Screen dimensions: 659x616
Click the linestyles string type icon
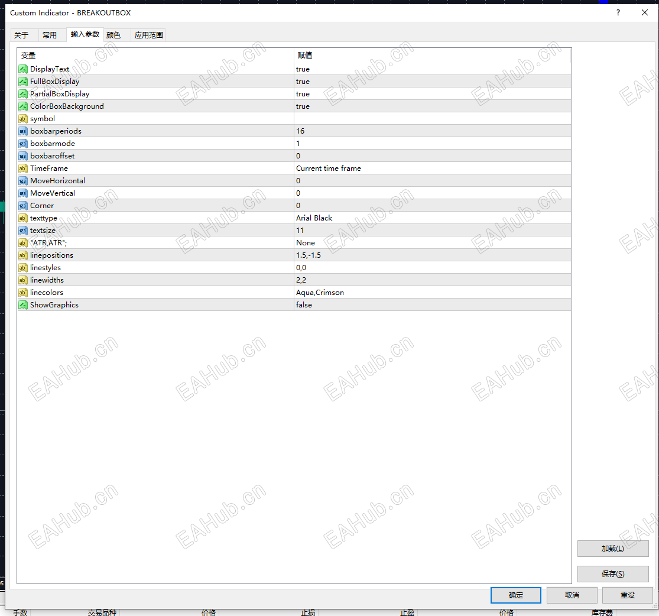(22, 267)
